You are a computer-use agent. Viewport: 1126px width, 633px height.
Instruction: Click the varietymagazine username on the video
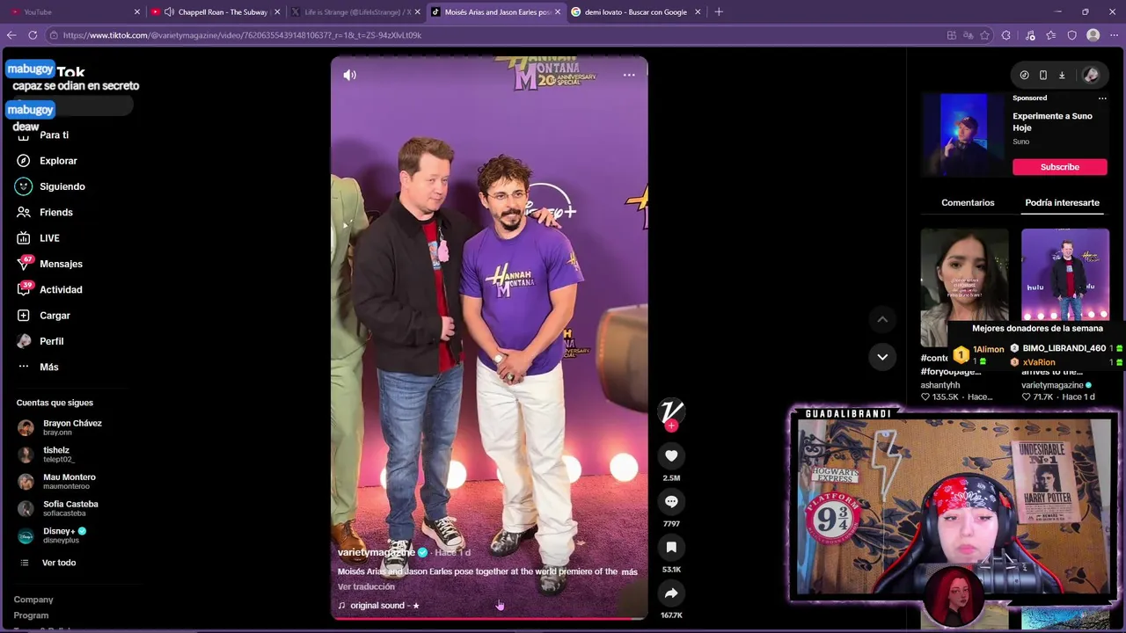point(377,552)
